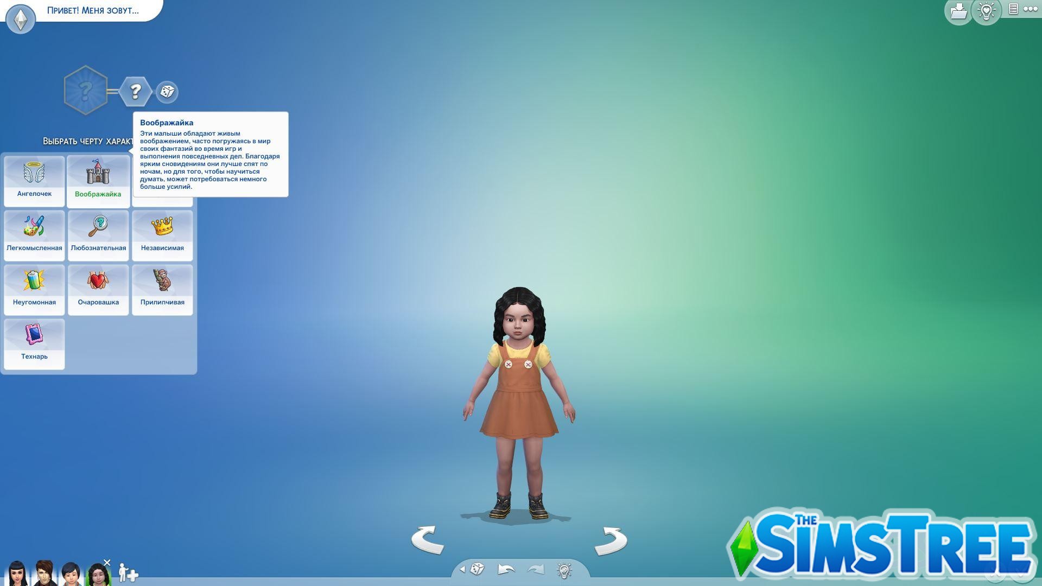Randomize traits with the dice icon
The width and height of the screenshot is (1042, 586).
167,92
